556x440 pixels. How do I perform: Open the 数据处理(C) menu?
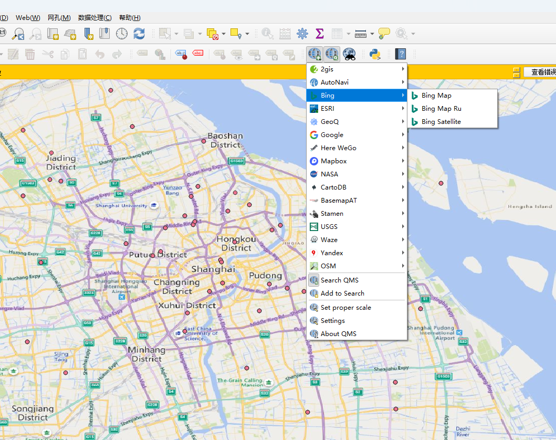pos(95,18)
